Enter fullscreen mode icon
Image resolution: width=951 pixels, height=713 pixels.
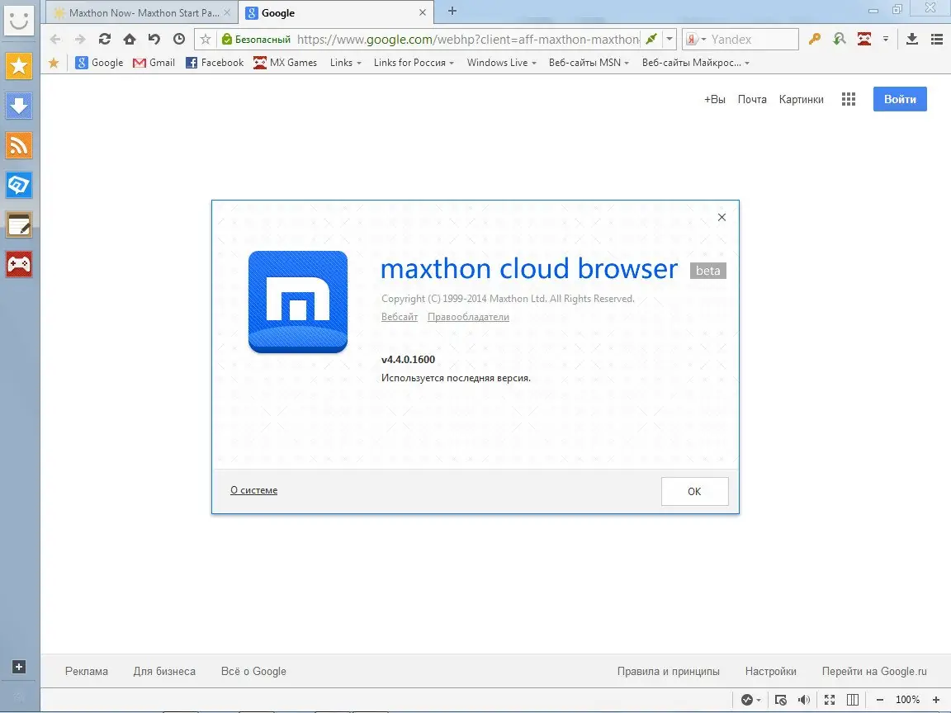pos(830,700)
